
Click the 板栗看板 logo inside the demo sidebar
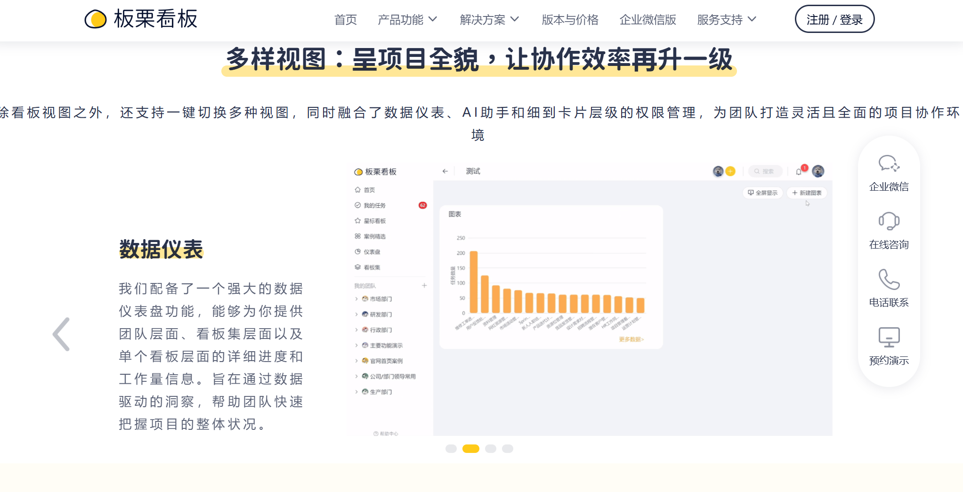click(x=375, y=172)
